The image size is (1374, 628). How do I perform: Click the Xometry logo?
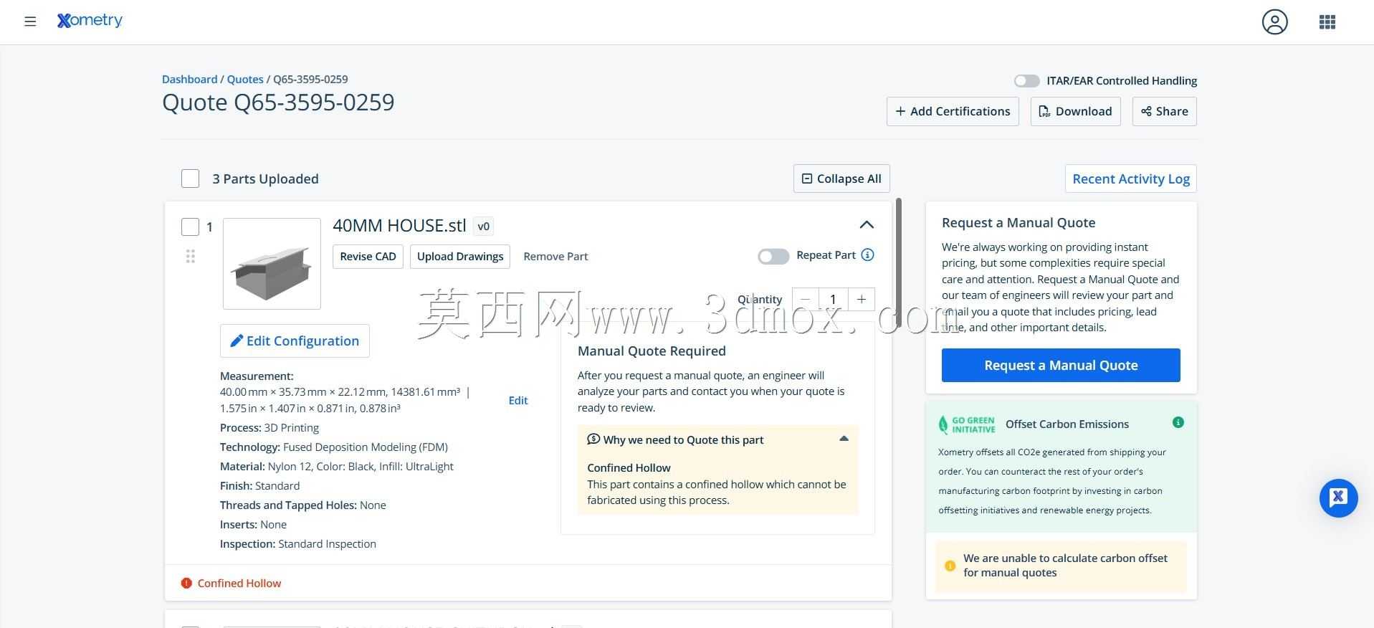pyautogui.click(x=90, y=21)
